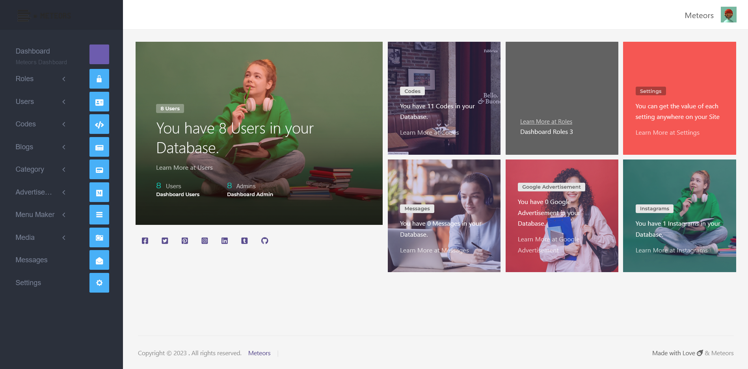Click the Blogs icon button in sidebar
Viewport: 748px width, 369px height.
click(99, 147)
